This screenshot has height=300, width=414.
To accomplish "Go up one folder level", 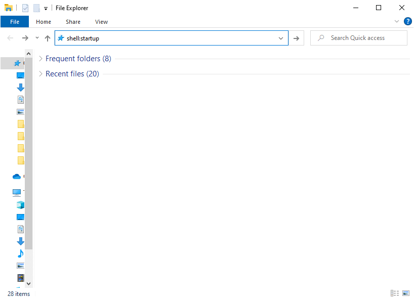I will click(x=48, y=38).
